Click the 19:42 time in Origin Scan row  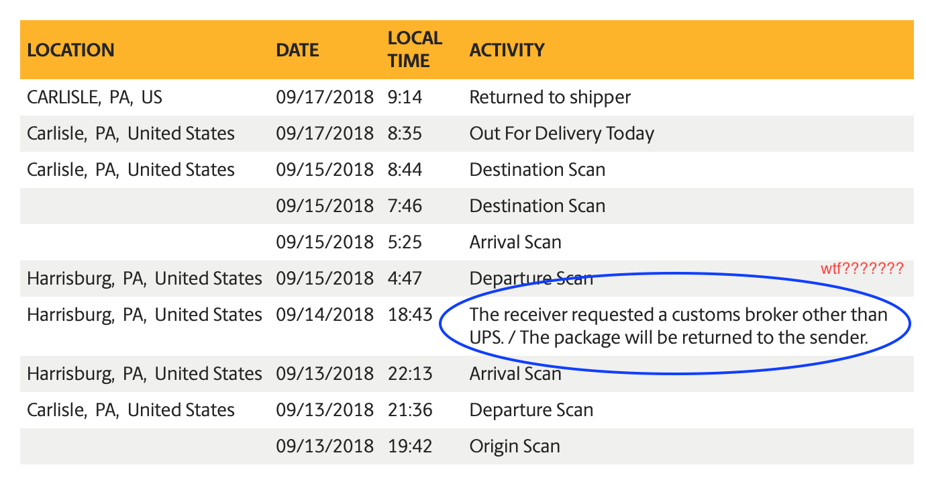click(409, 446)
